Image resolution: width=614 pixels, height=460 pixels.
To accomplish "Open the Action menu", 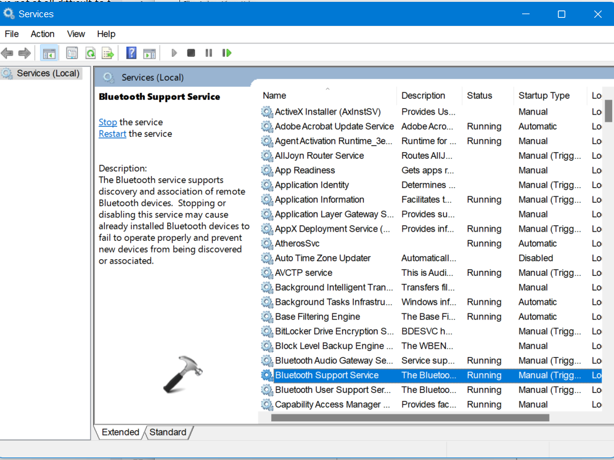I will coord(43,34).
